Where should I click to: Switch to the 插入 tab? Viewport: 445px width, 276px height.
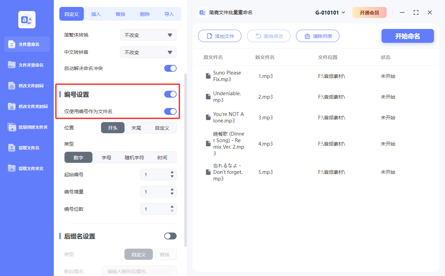click(96, 14)
